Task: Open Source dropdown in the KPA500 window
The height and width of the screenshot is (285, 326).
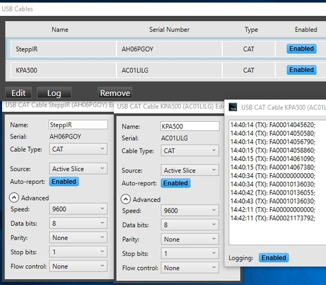Action: (190, 170)
